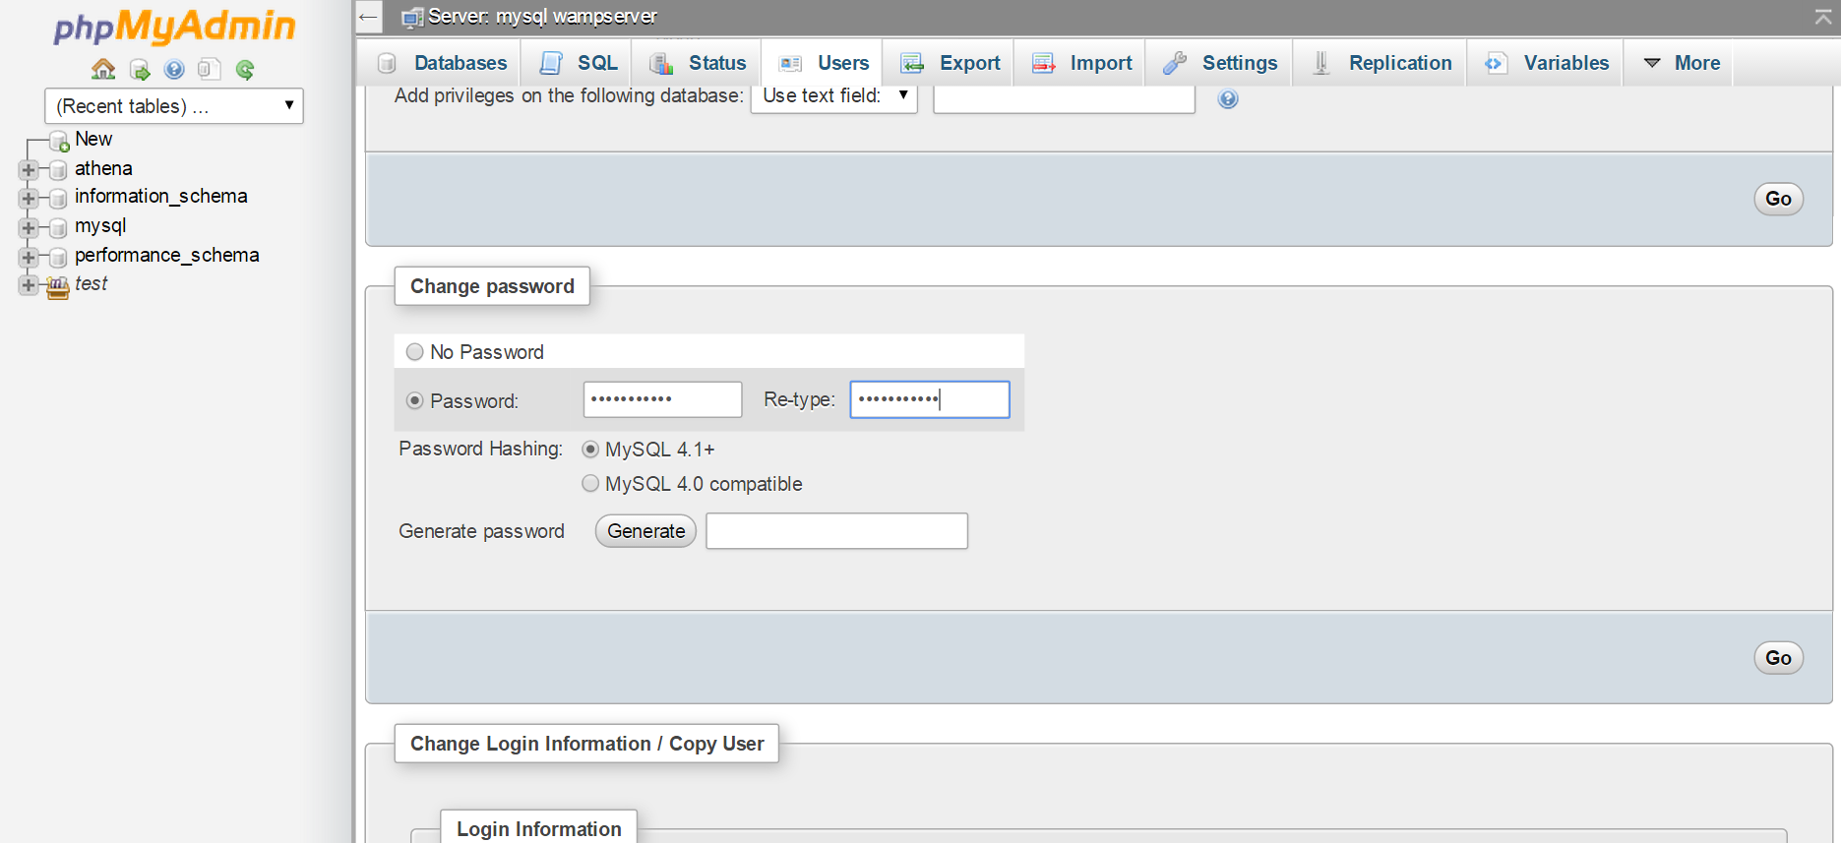Screen dimensions: 1841x843
Task: Click the SQL documentation page icon
Action: pos(209,69)
